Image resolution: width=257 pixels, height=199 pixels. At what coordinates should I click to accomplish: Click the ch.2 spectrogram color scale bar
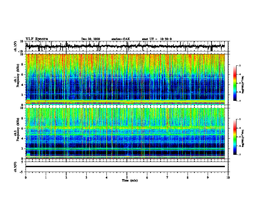click(x=235, y=137)
